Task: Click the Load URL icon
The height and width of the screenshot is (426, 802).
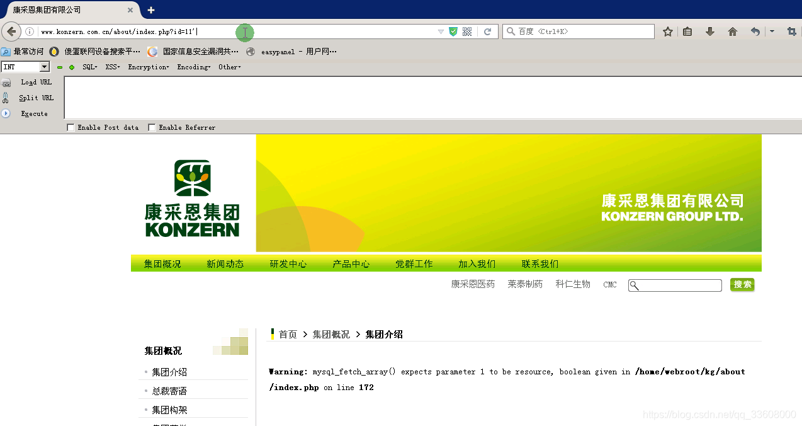Action: click(x=6, y=83)
